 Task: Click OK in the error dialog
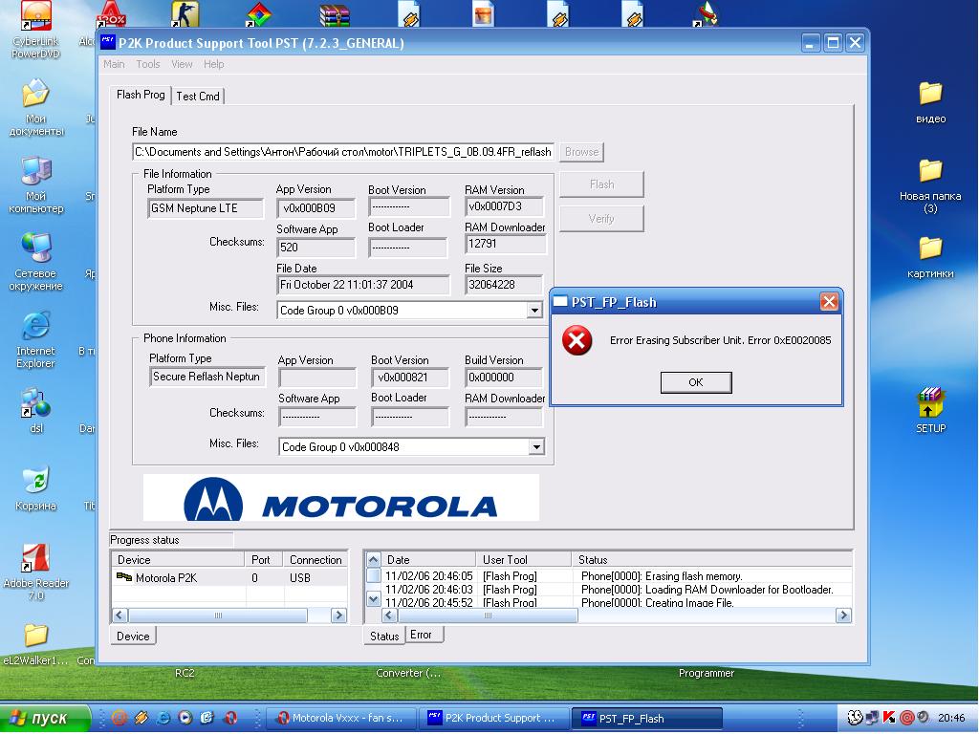pyautogui.click(x=696, y=382)
